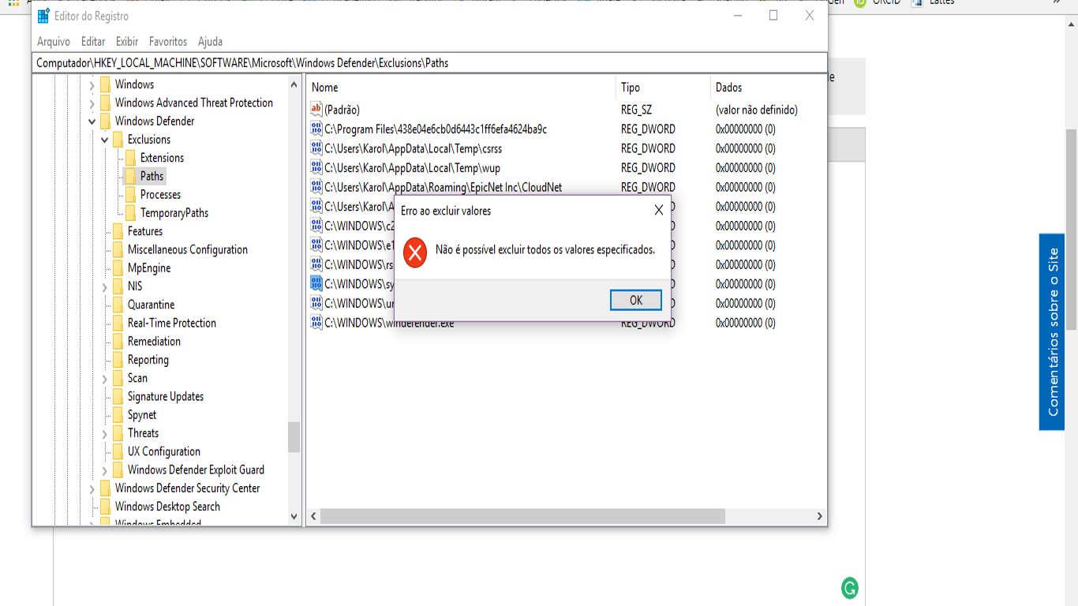Select Real-Time Protection folder icon
1078x606 pixels.
[118, 323]
